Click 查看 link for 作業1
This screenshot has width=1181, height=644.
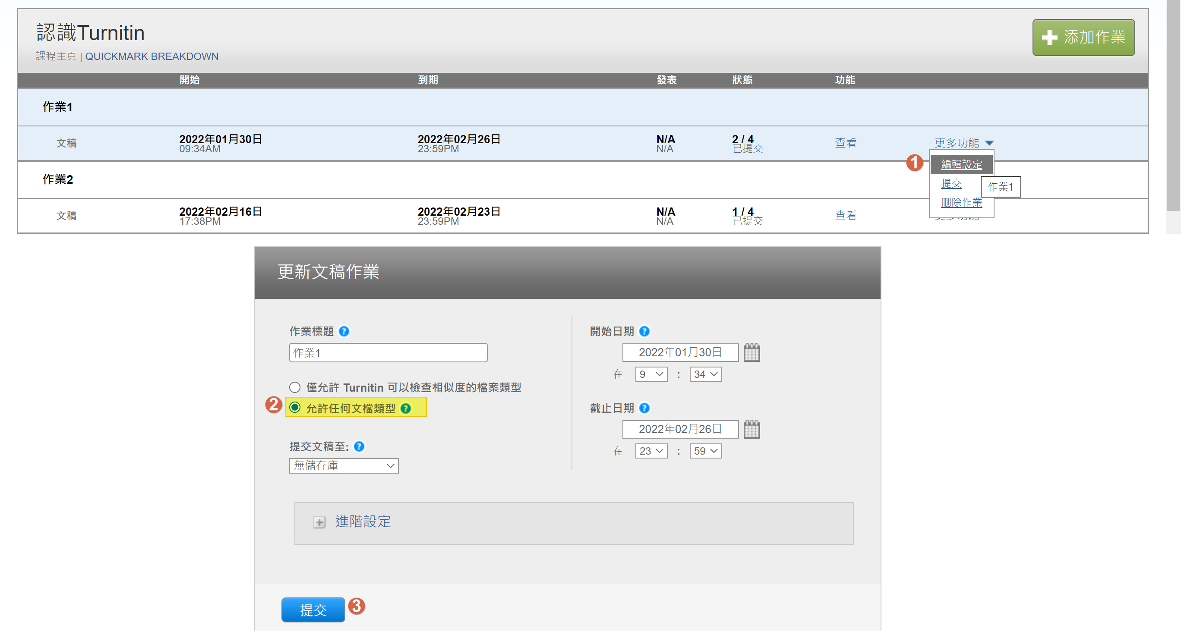(x=846, y=143)
